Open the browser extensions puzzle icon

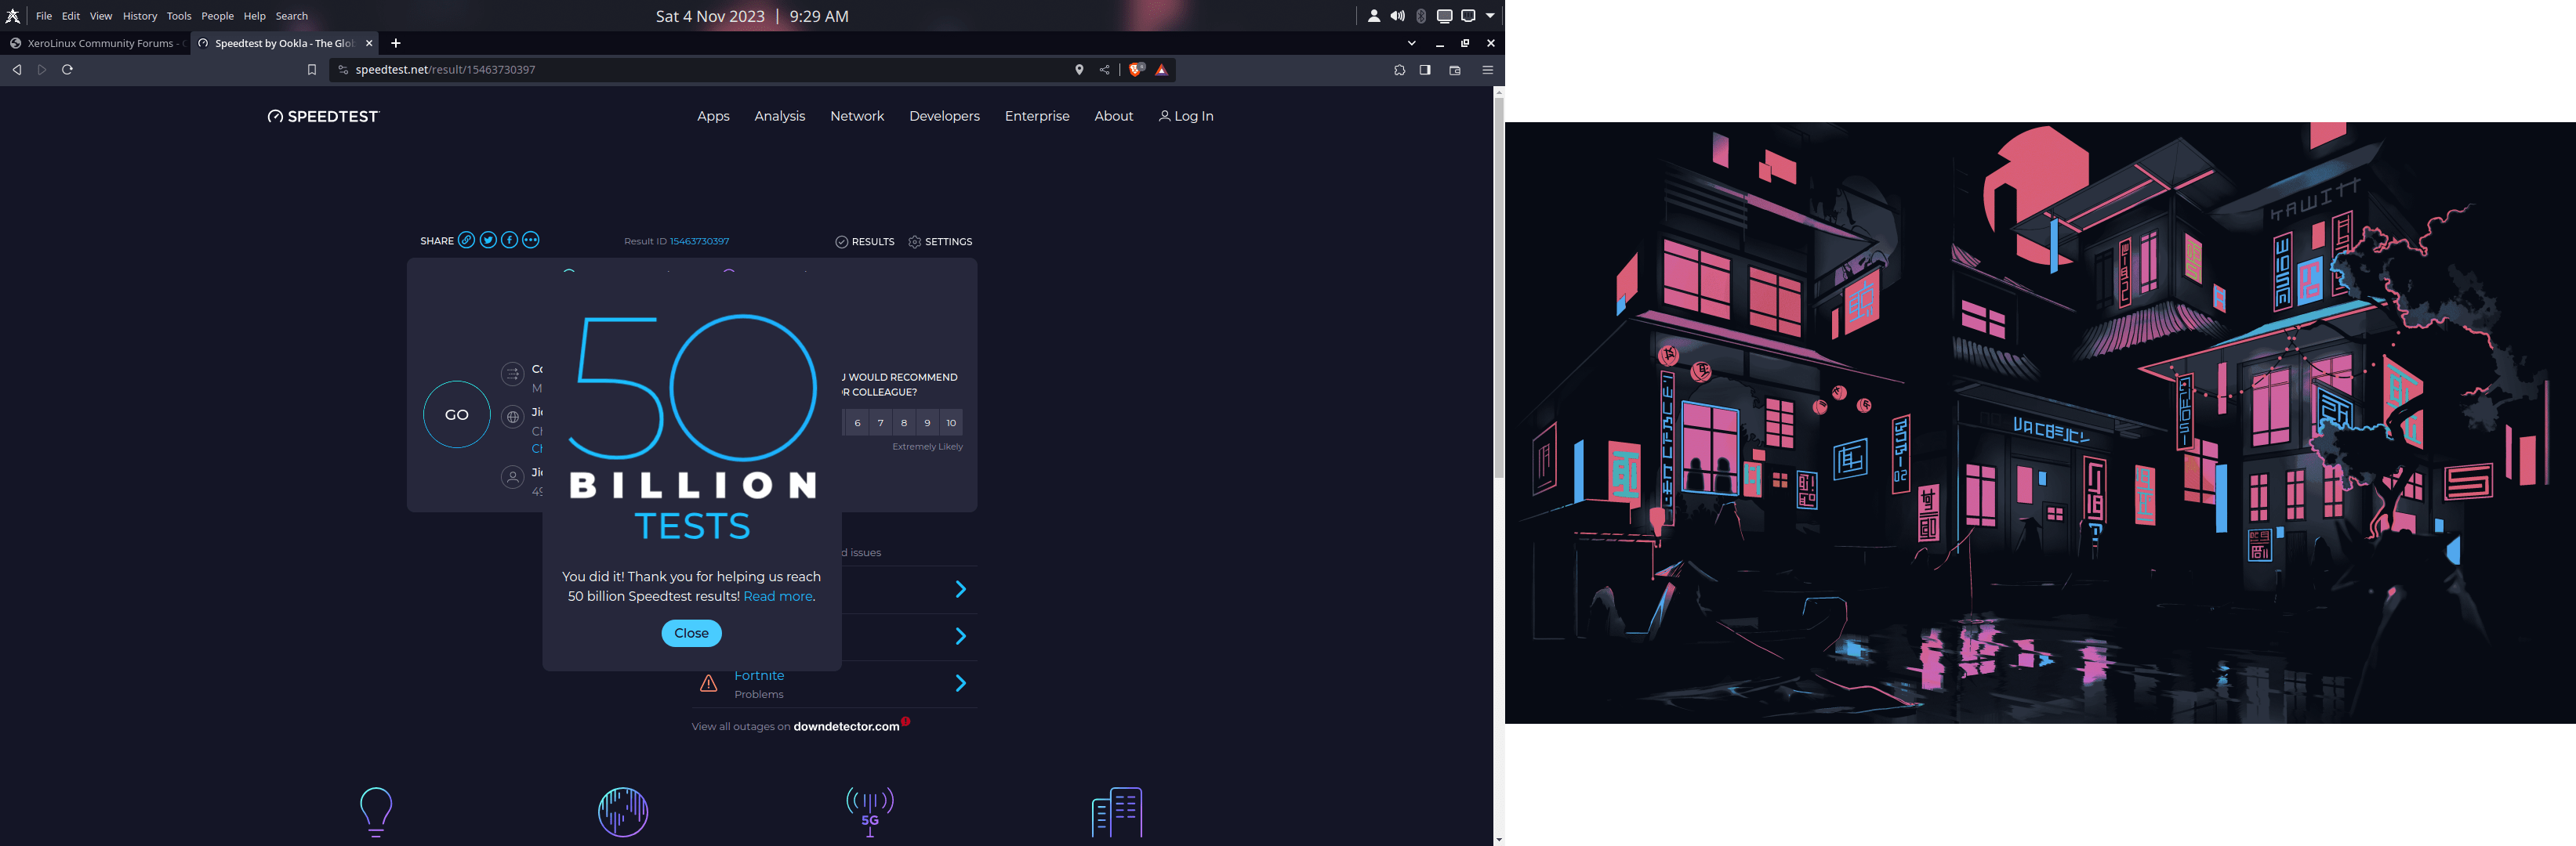[x=1399, y=70]
